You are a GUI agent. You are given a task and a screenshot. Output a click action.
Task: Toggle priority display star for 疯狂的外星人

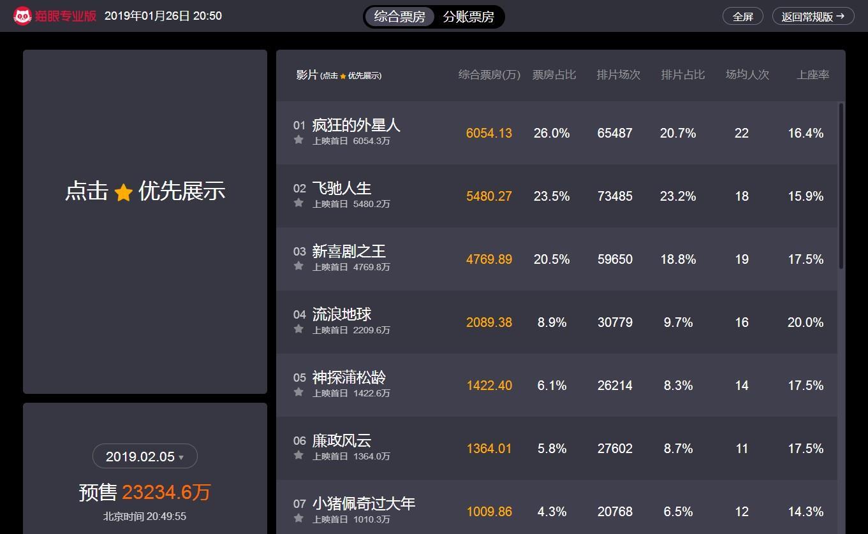pyautogui.click(x=297, y=140)
